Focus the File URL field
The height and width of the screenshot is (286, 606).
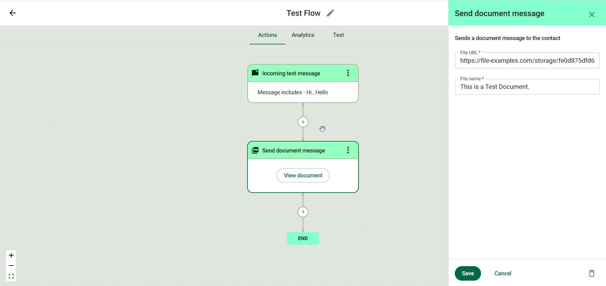pos(527,61)
